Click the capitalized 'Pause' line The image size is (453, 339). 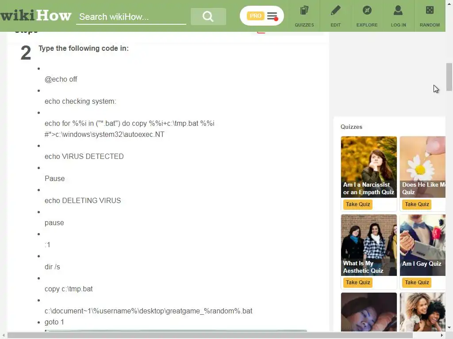click(54, 179)
